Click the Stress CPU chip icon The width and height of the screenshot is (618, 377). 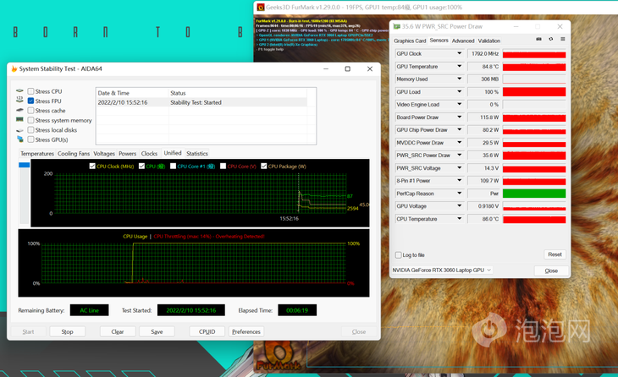19,91
